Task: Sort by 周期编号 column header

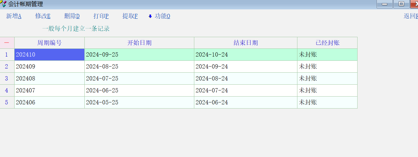Action: coord(49,43)
